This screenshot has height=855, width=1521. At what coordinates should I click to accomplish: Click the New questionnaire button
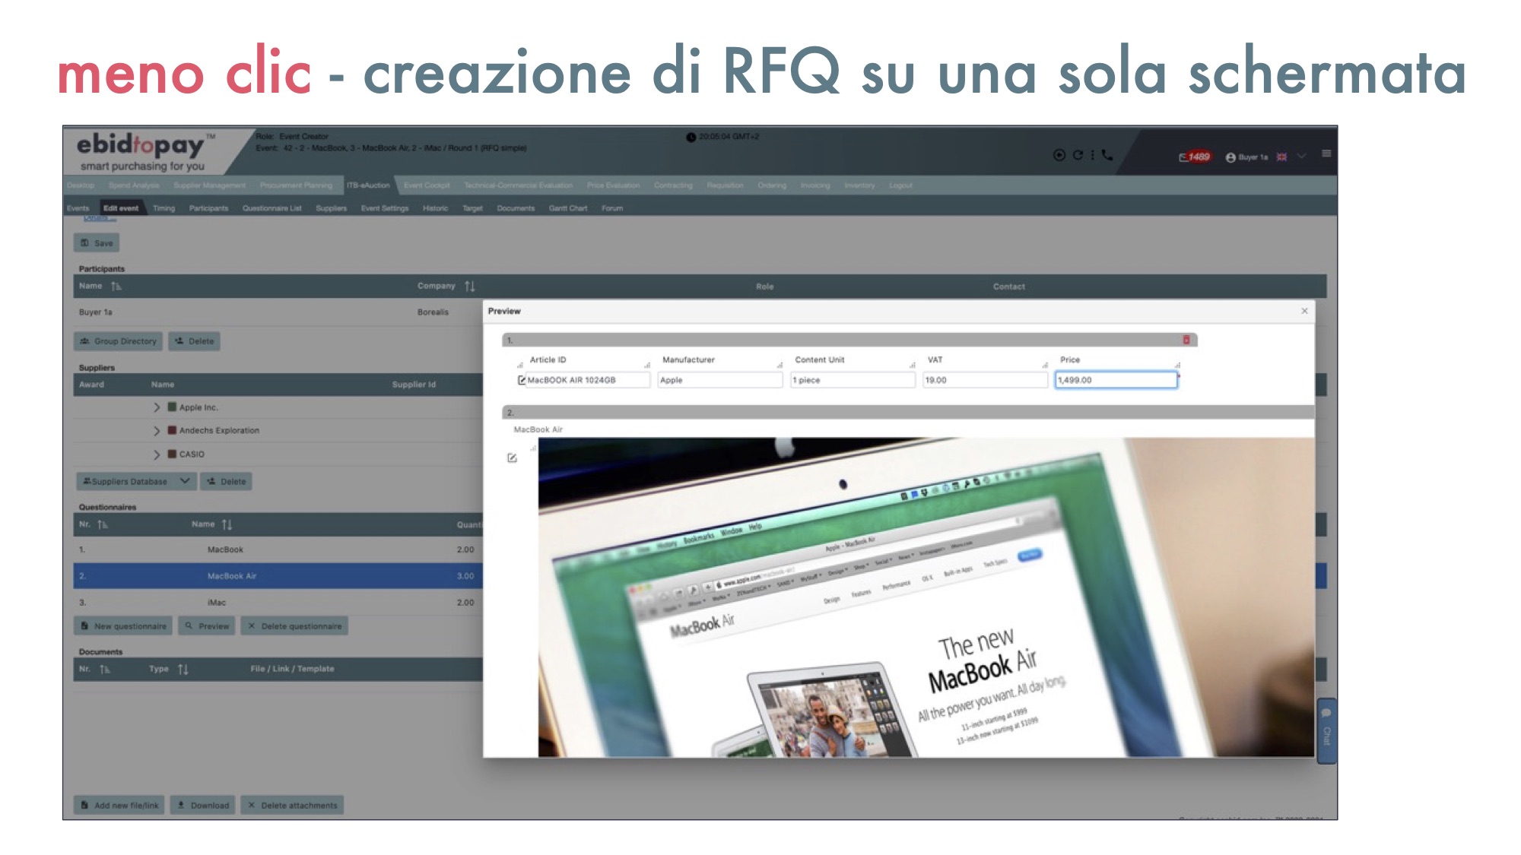[x=123, y=626]
